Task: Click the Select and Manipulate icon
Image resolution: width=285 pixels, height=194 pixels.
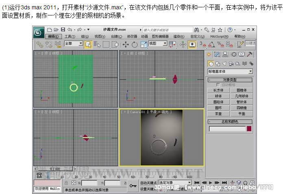Action: 183,45
